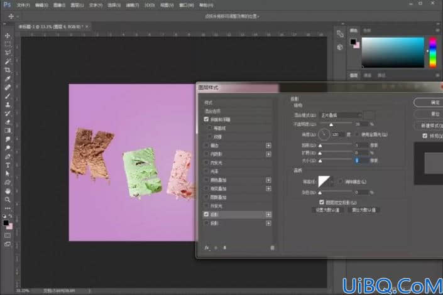Select the Gradient tool
Viewport: 443px width, 295px height.
(8, 131)
